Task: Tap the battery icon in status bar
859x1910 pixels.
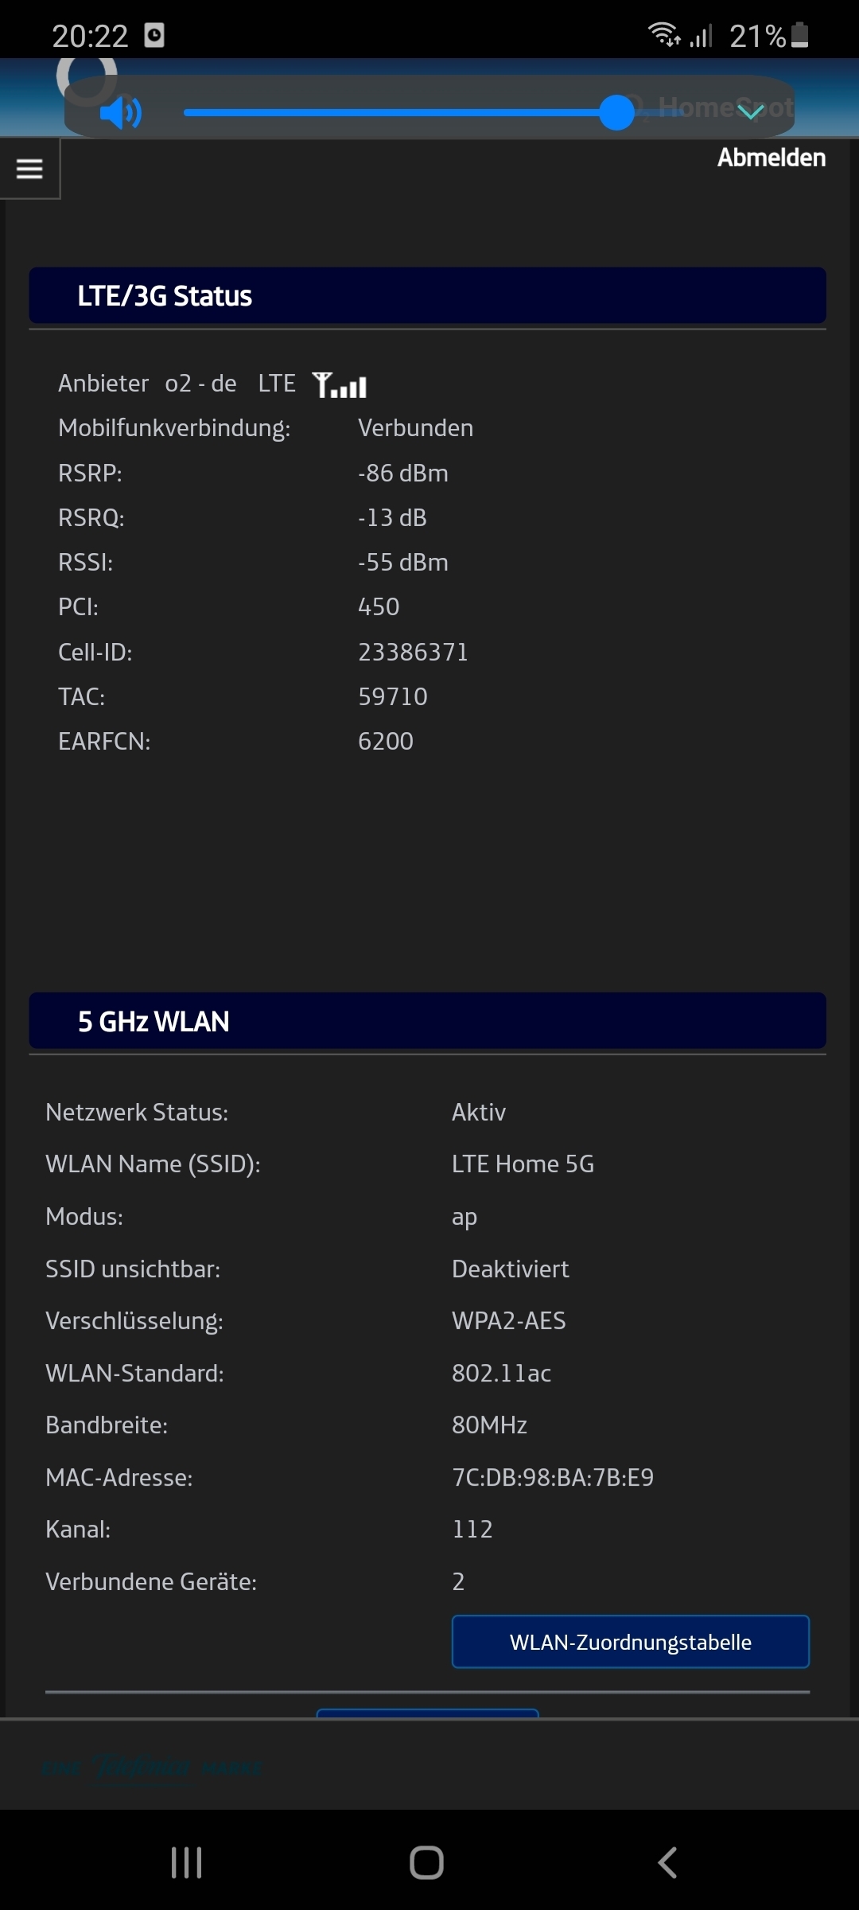Action: tap(800, 35)
